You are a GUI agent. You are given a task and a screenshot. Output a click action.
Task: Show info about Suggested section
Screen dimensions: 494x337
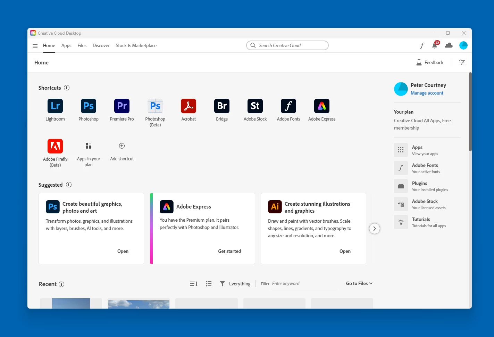pos(69,185)
